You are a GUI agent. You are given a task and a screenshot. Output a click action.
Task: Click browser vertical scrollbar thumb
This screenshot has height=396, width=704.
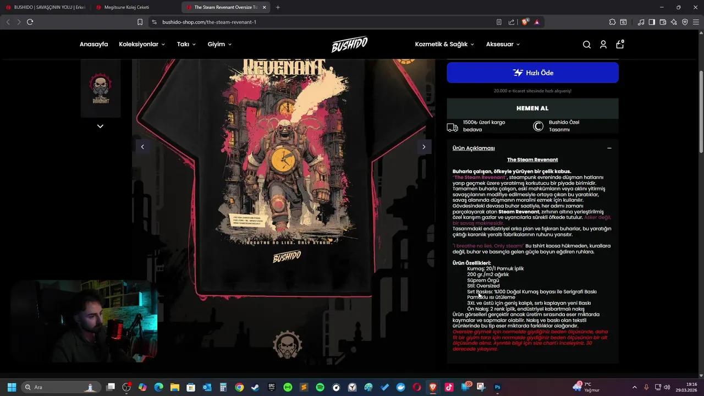pos(701,113)
